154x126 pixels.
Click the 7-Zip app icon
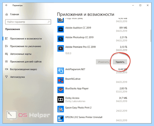point(61,20)
